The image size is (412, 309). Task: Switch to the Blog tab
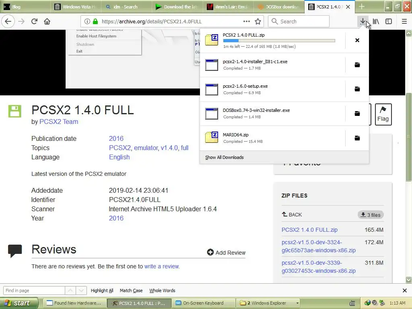pyautogui.click(x=25, y=7)
